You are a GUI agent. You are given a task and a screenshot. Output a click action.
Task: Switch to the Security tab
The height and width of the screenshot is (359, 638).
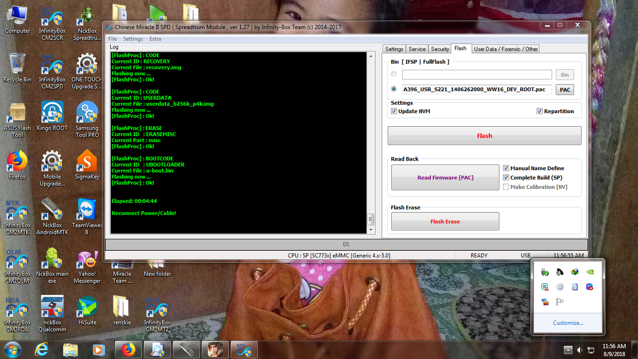(439, 49)
